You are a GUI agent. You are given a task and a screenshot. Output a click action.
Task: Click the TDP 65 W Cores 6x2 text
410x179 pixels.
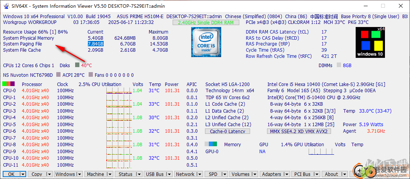[227, 97]
